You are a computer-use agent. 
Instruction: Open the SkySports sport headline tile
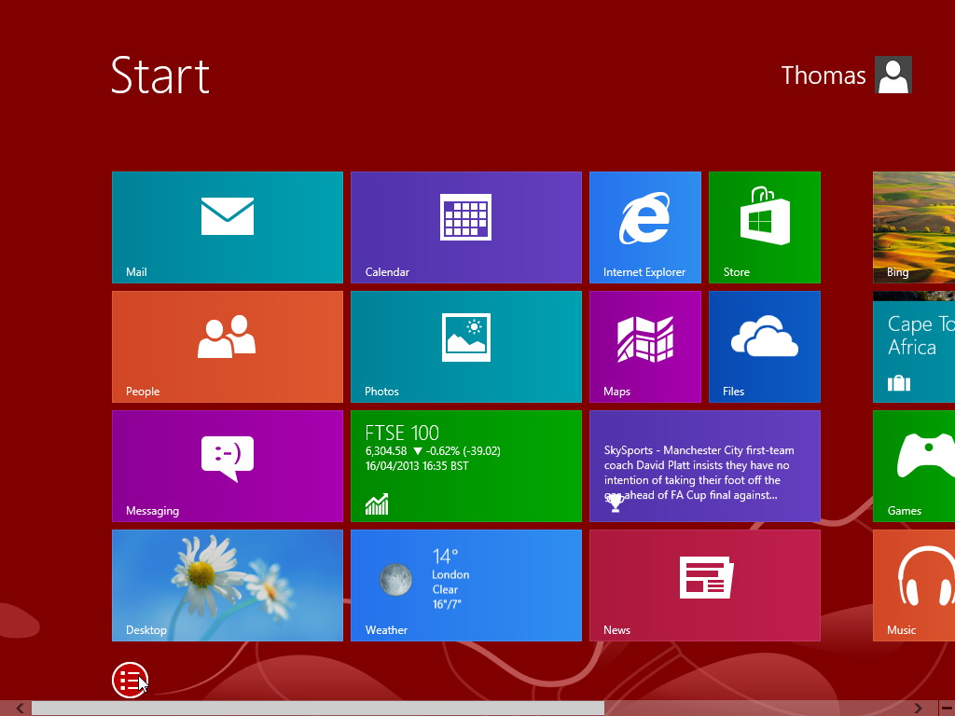pyautogui.click(x=705, y=466)
